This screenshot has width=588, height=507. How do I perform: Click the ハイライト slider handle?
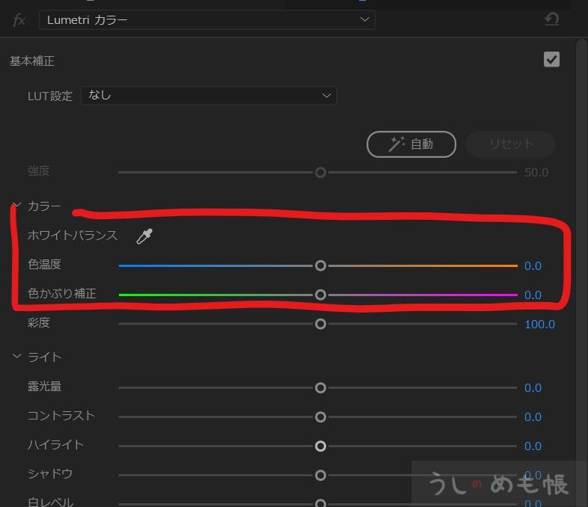(320, 446)
